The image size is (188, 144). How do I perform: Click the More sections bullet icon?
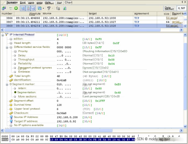pos(15,97)
